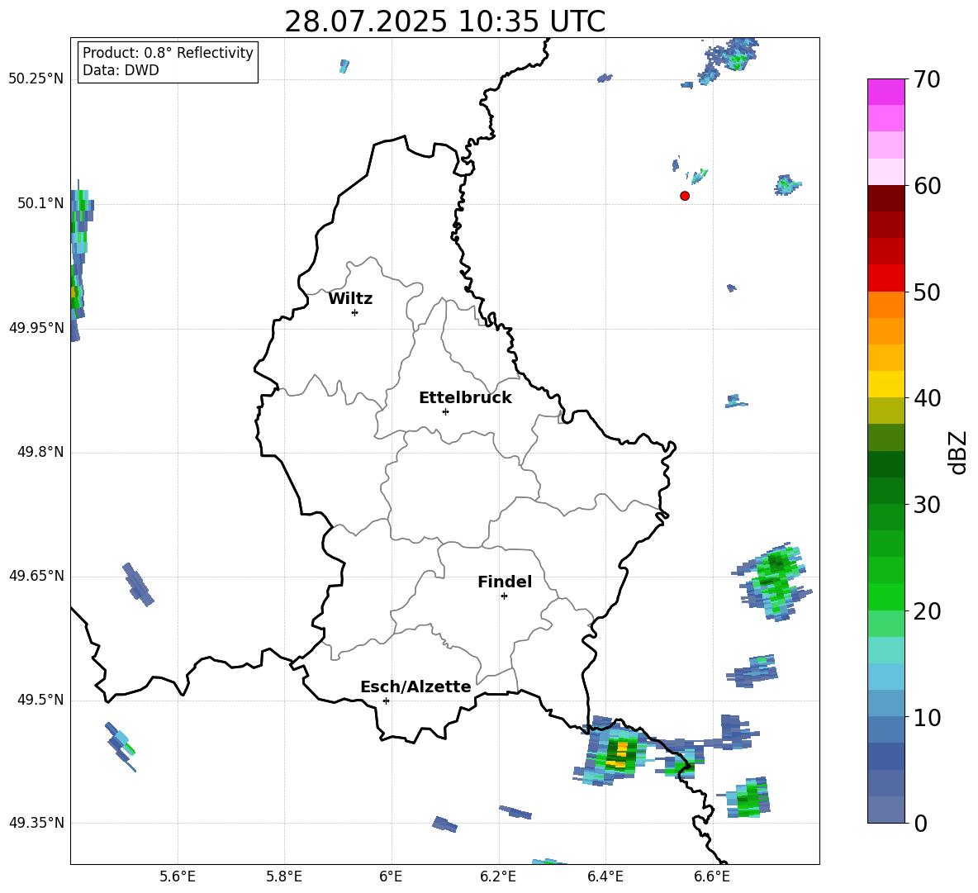Image resolution: width=978 pixels, height=893 pixels.
Task: Click the colorbar value 40
Action: (x=927, y=398)
